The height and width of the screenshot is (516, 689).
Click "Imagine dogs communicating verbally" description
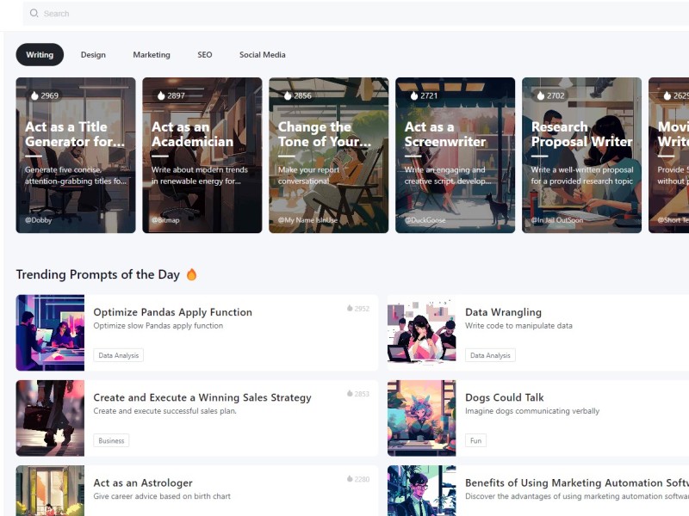coord(532,411)
